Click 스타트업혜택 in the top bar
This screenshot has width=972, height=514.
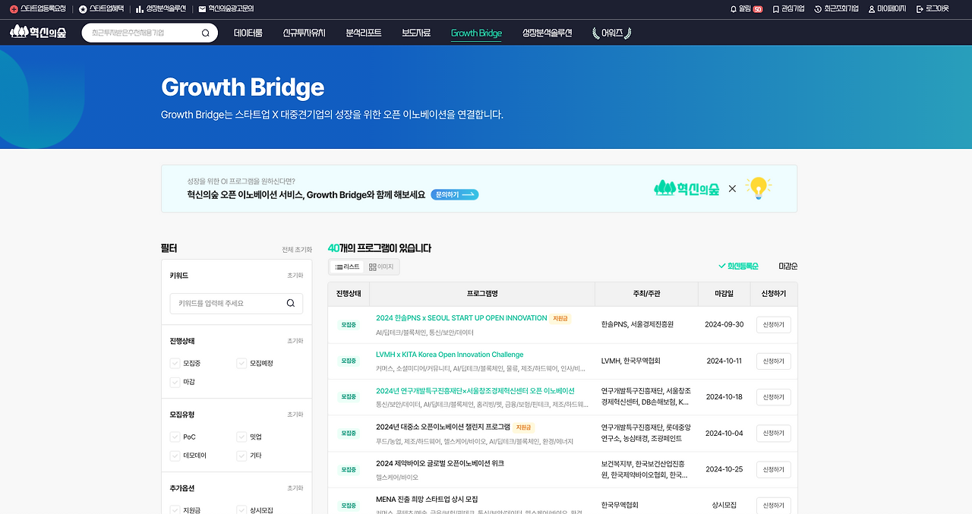tap(101, 9)
